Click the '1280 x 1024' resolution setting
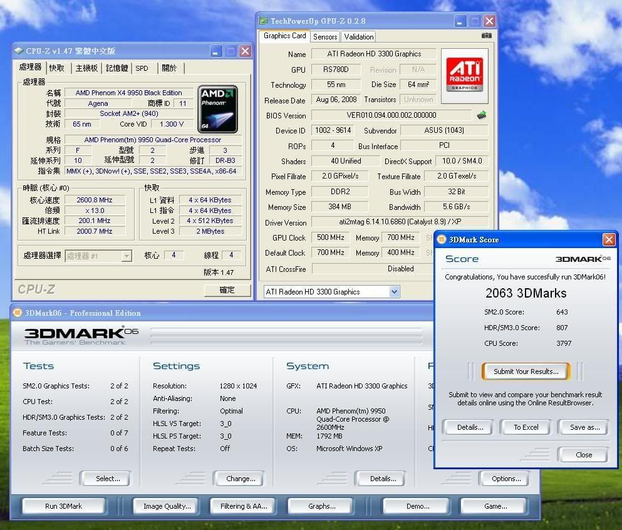The width and height of the screenshot is (622, 530). click(x=238, y=386)
